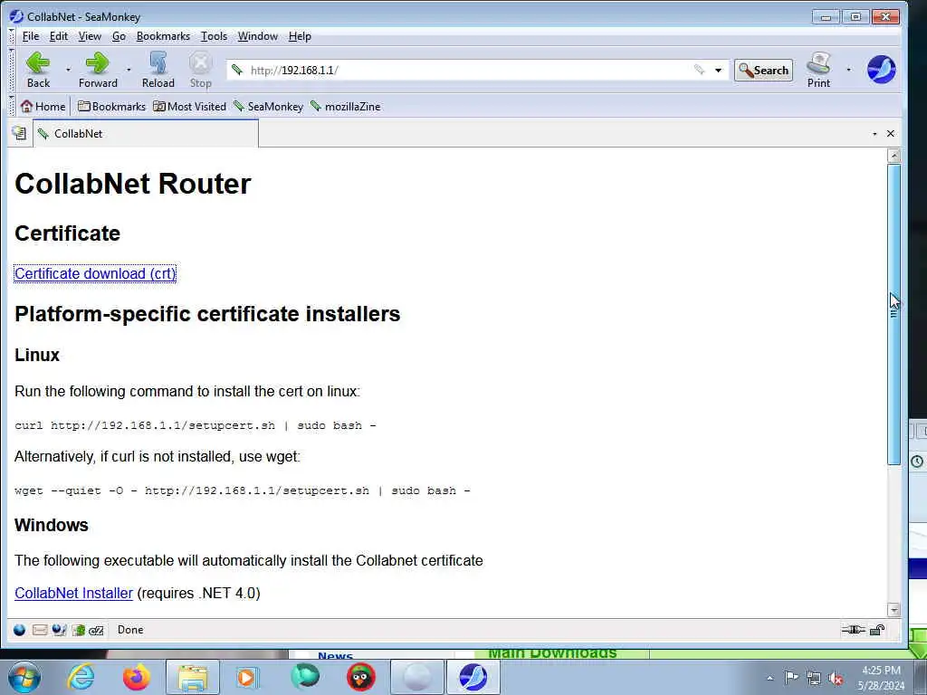
Task: Open the File menu
Action: pyautogui.click(x=31, y=36)
